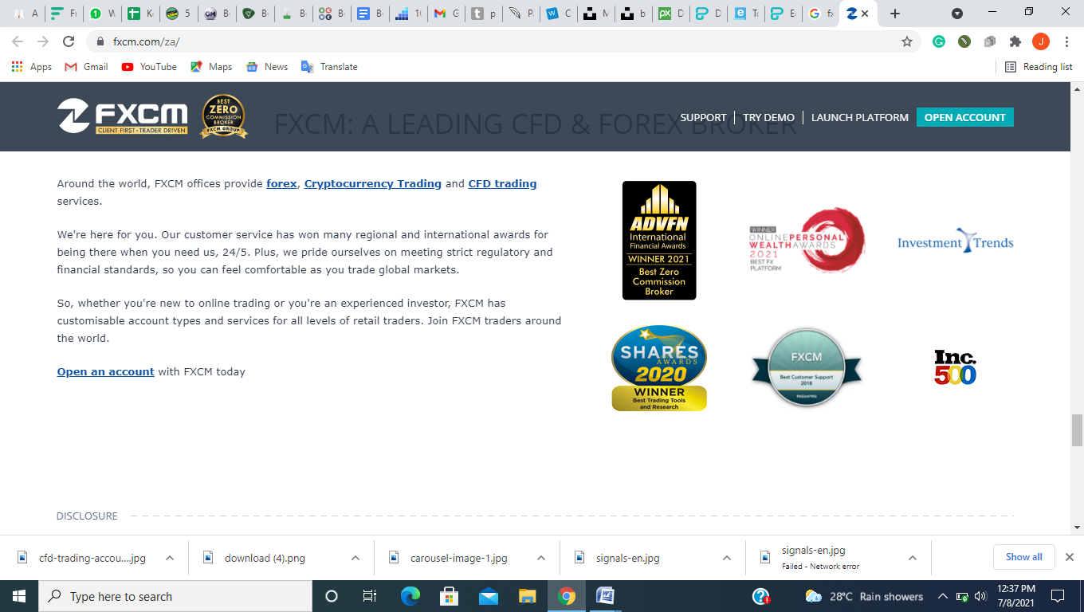This screenshot has width=1084, height=612.
Task: Click the ADVFN Winner 2021 award image
Action: pos(659,241)
